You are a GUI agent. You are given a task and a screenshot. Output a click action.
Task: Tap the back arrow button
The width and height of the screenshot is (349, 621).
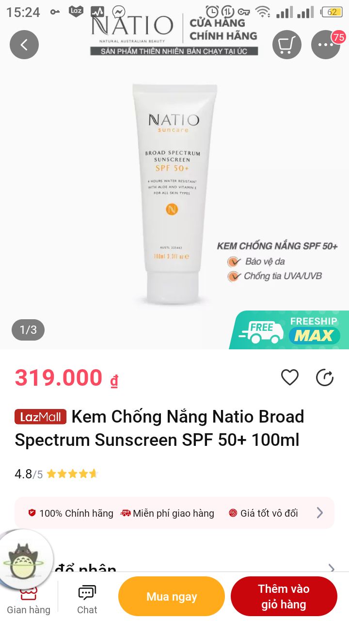tap(24, 45)
